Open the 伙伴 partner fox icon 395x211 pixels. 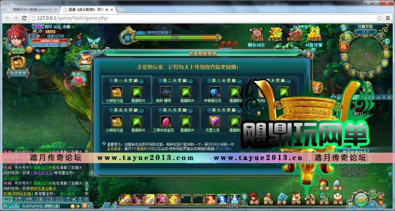pos(296,198)
